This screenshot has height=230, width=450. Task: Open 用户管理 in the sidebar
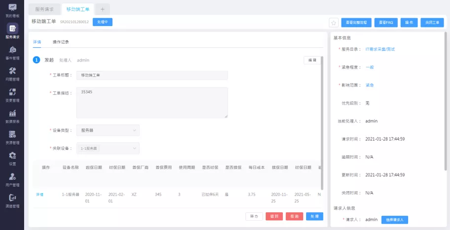(12, 179)
